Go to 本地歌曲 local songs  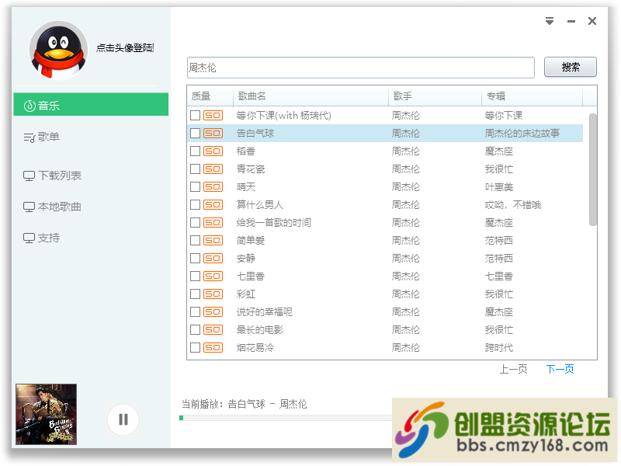click(52, 207)
